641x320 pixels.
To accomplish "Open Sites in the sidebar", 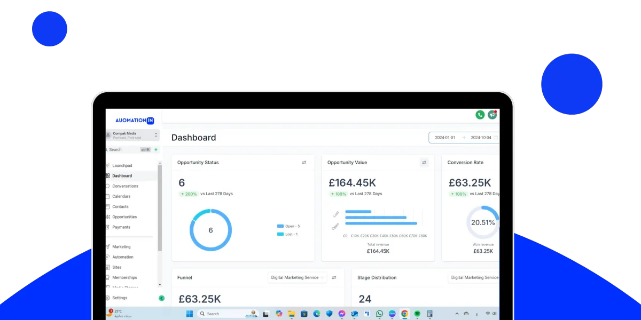I will tap(117, 267).
